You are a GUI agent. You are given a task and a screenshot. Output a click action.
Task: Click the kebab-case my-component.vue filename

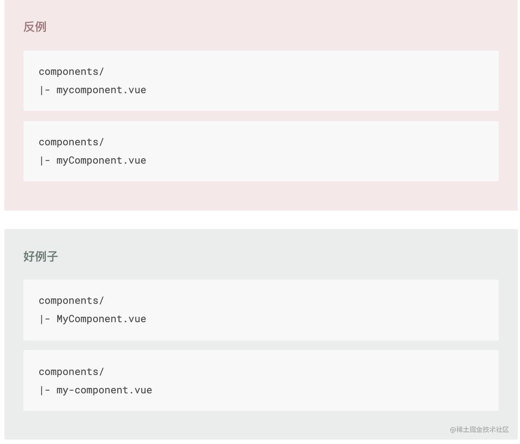104,390
